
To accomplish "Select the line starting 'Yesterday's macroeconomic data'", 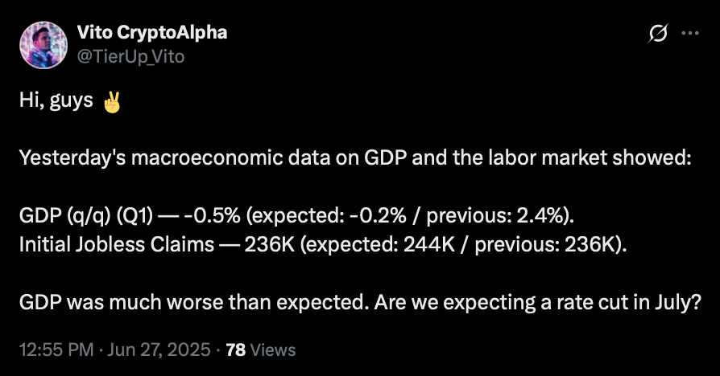I will coord(355,158).
